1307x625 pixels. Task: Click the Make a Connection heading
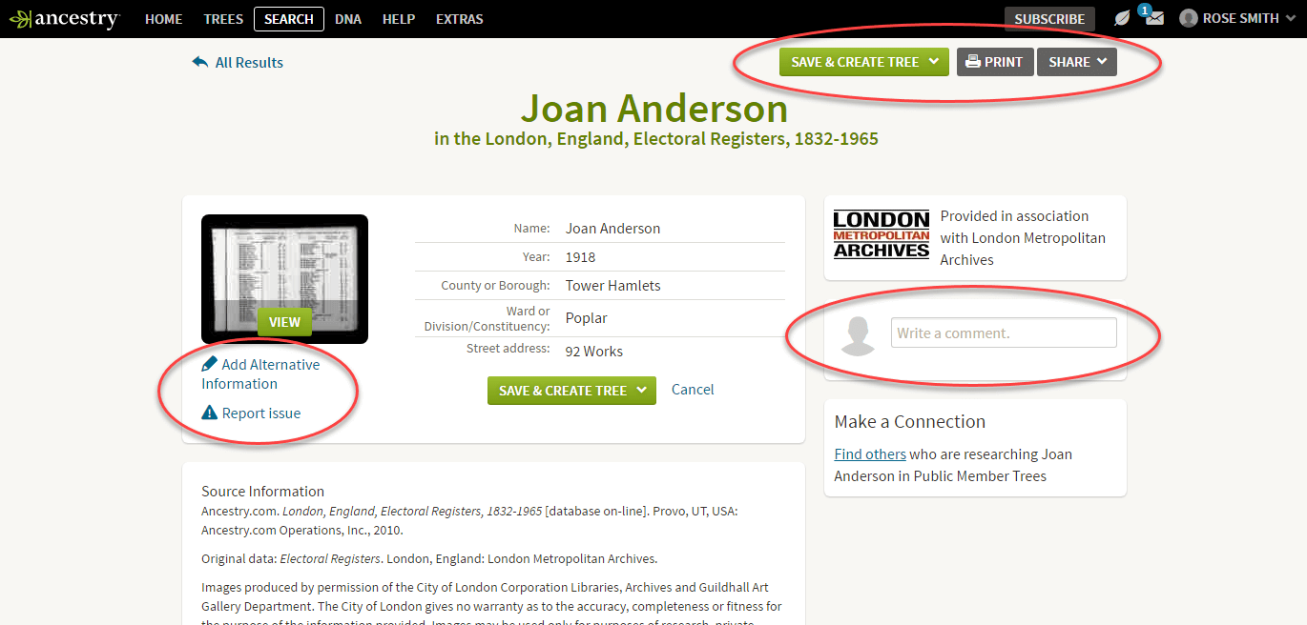click(x=910, y=421)
